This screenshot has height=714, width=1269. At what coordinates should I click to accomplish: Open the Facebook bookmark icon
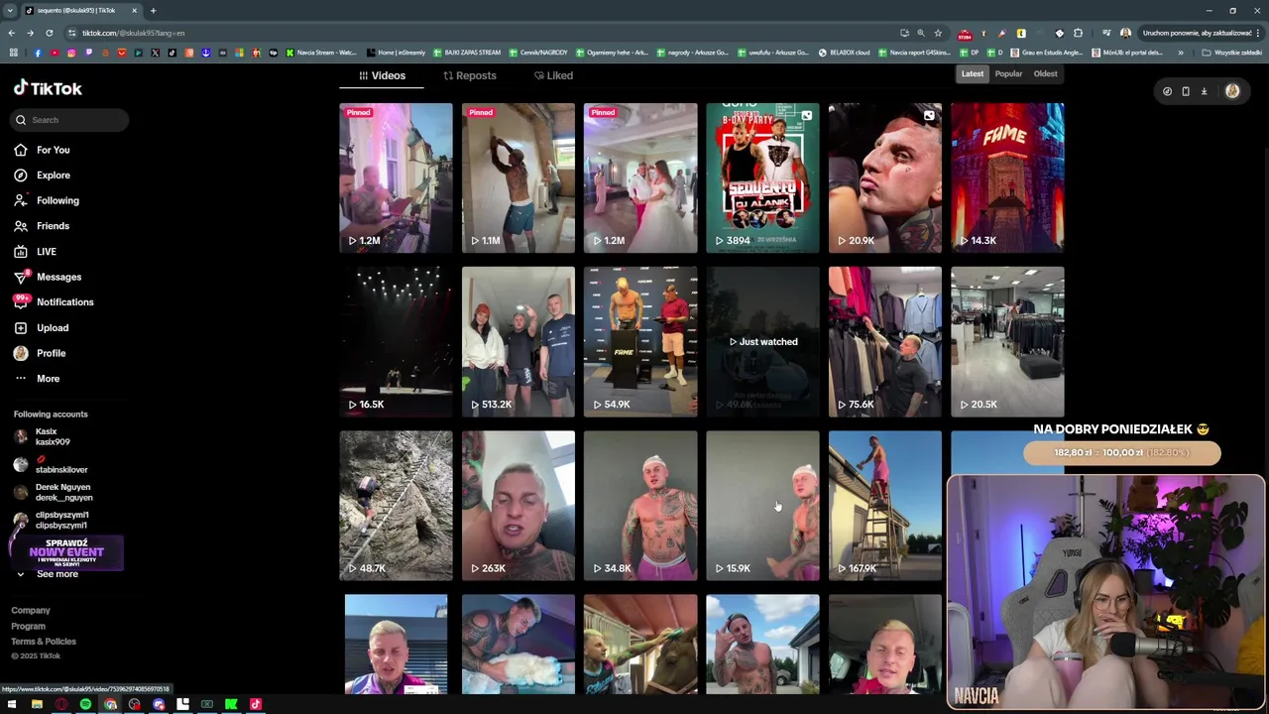[38, 53]
